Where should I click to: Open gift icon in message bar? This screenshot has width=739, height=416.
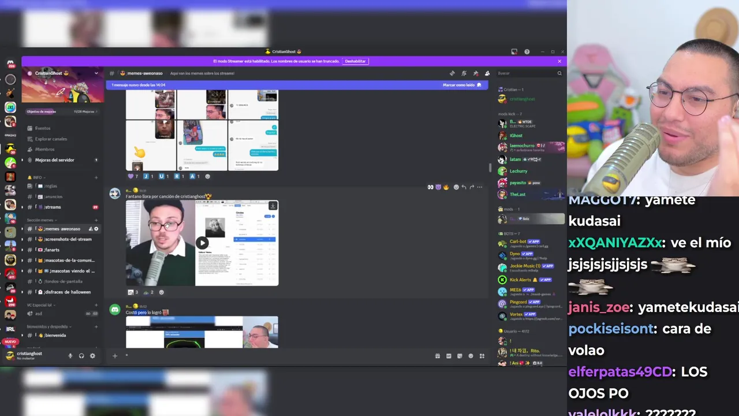438,356
